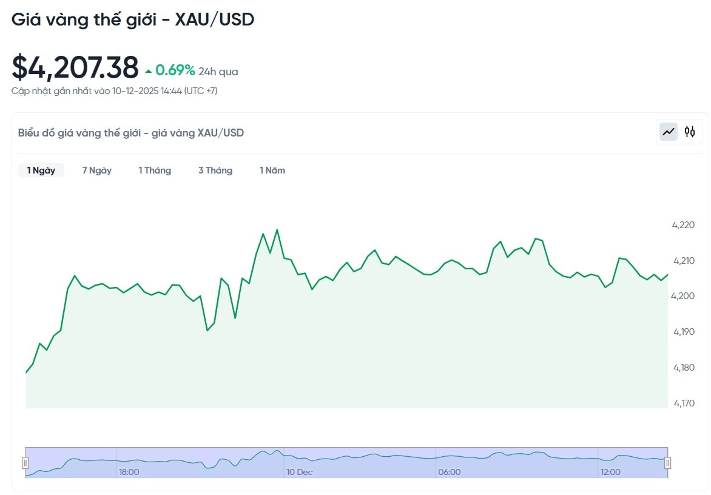
Task: Click the 4,220 y-axis label
Action: (x=683, y=225)
